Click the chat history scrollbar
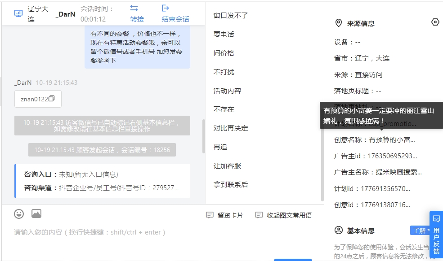This screenshot has height=261, width=443. click(203, 136)
